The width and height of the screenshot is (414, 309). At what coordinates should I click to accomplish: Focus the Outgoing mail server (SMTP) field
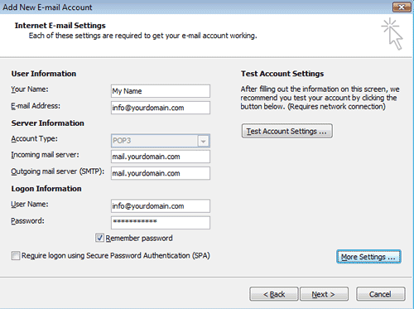[x=161, y=173]
